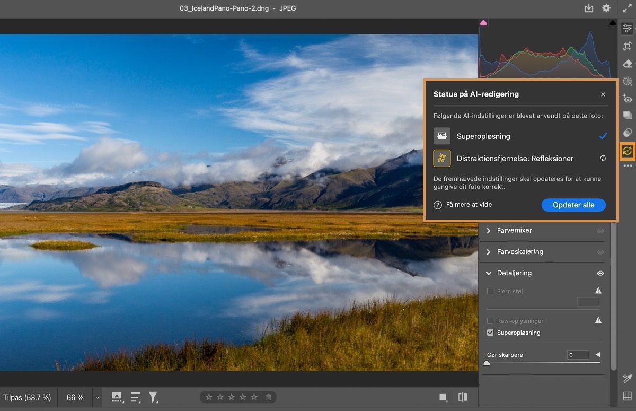Select the Crop and Rotate tool

(628, 46)
